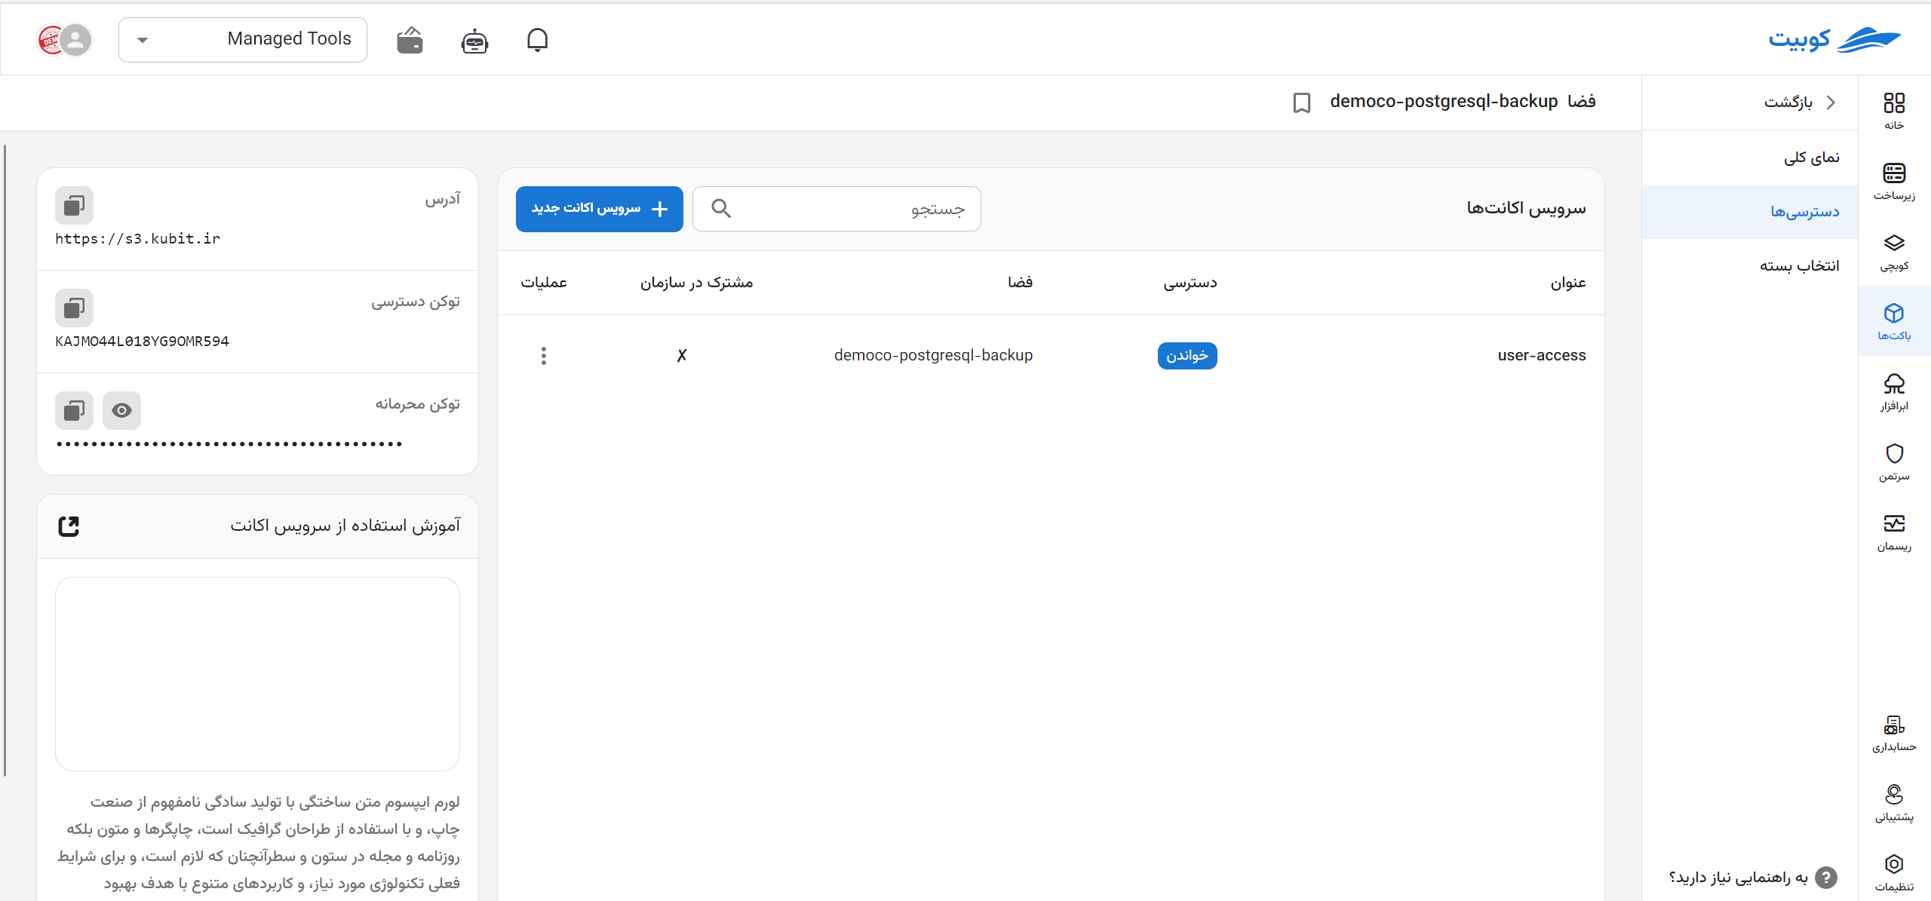Viewport: 1931px width, 901px height.
Task: Click مشترک در سازمان column header
Action: (x=696, y=283)
